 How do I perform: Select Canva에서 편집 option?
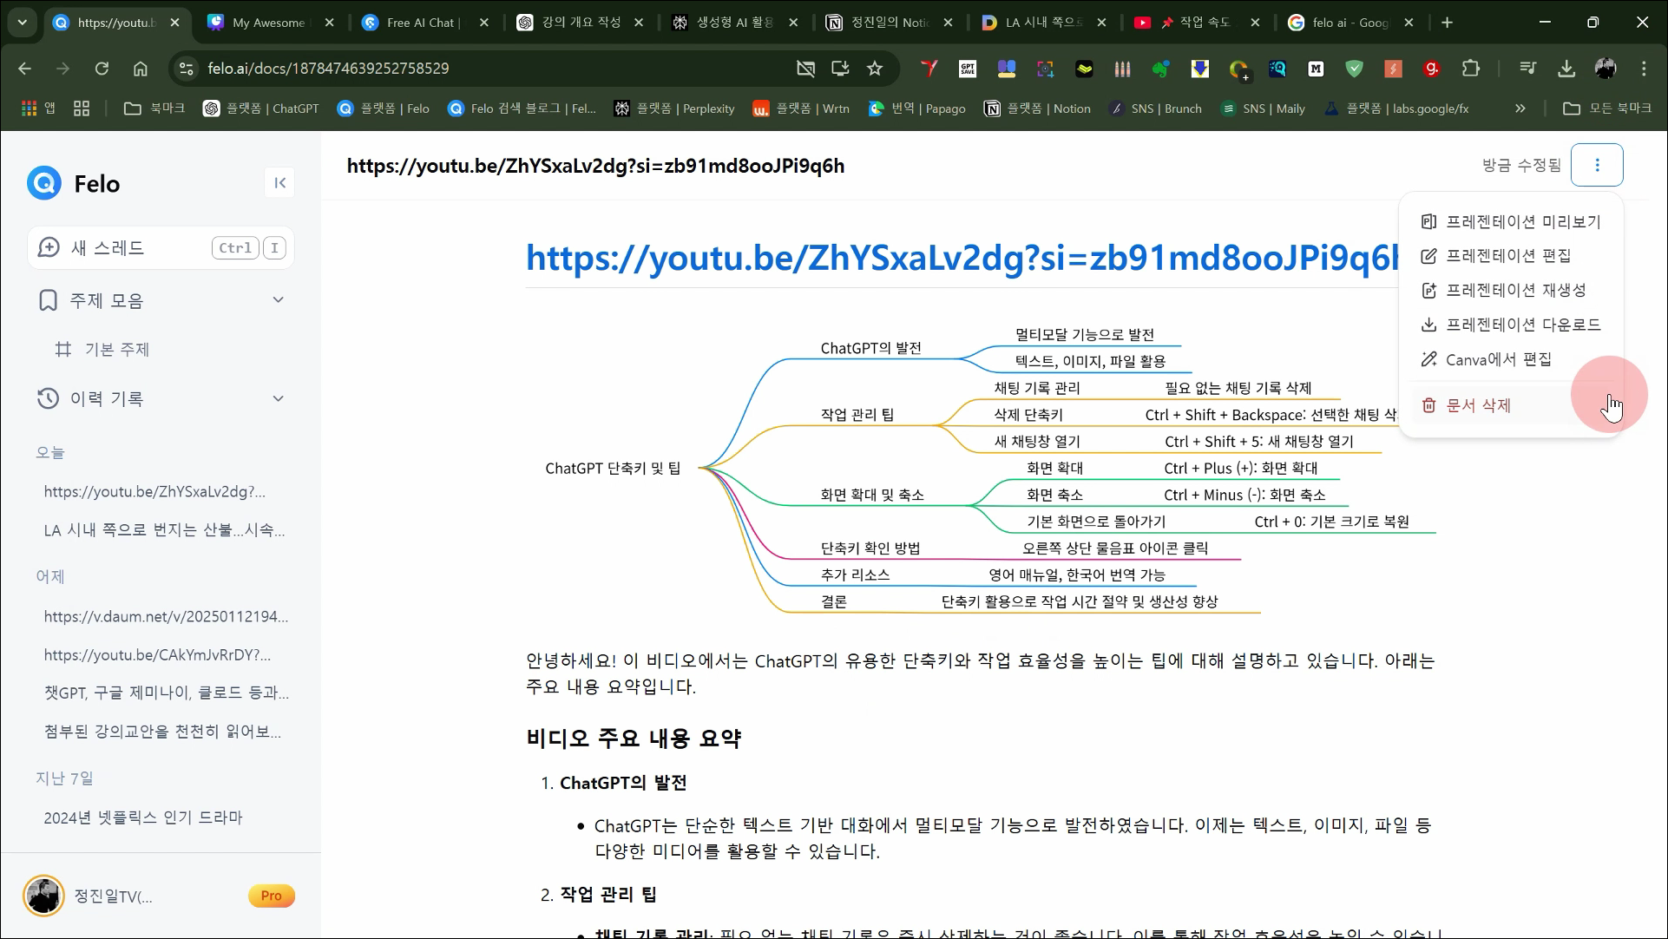[1498, 359]
